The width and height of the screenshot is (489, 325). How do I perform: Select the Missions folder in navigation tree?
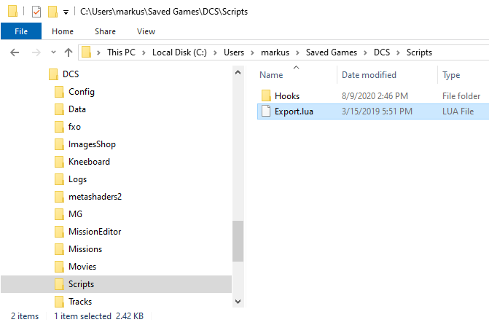(x=85, y=249)
